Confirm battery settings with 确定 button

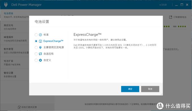click(x=130, y=89)
